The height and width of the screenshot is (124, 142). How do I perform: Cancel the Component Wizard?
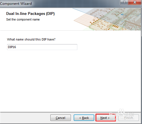(60, 118)
